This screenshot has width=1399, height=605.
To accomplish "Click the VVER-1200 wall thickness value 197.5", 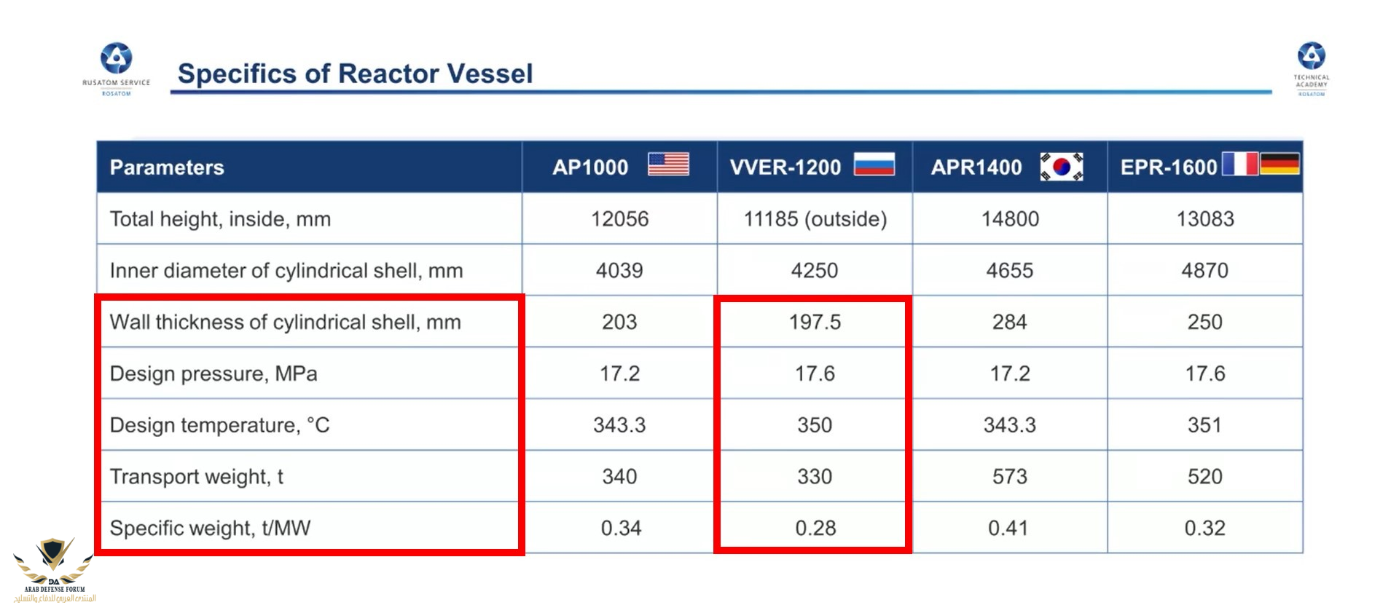I will [x=815, y=322].
